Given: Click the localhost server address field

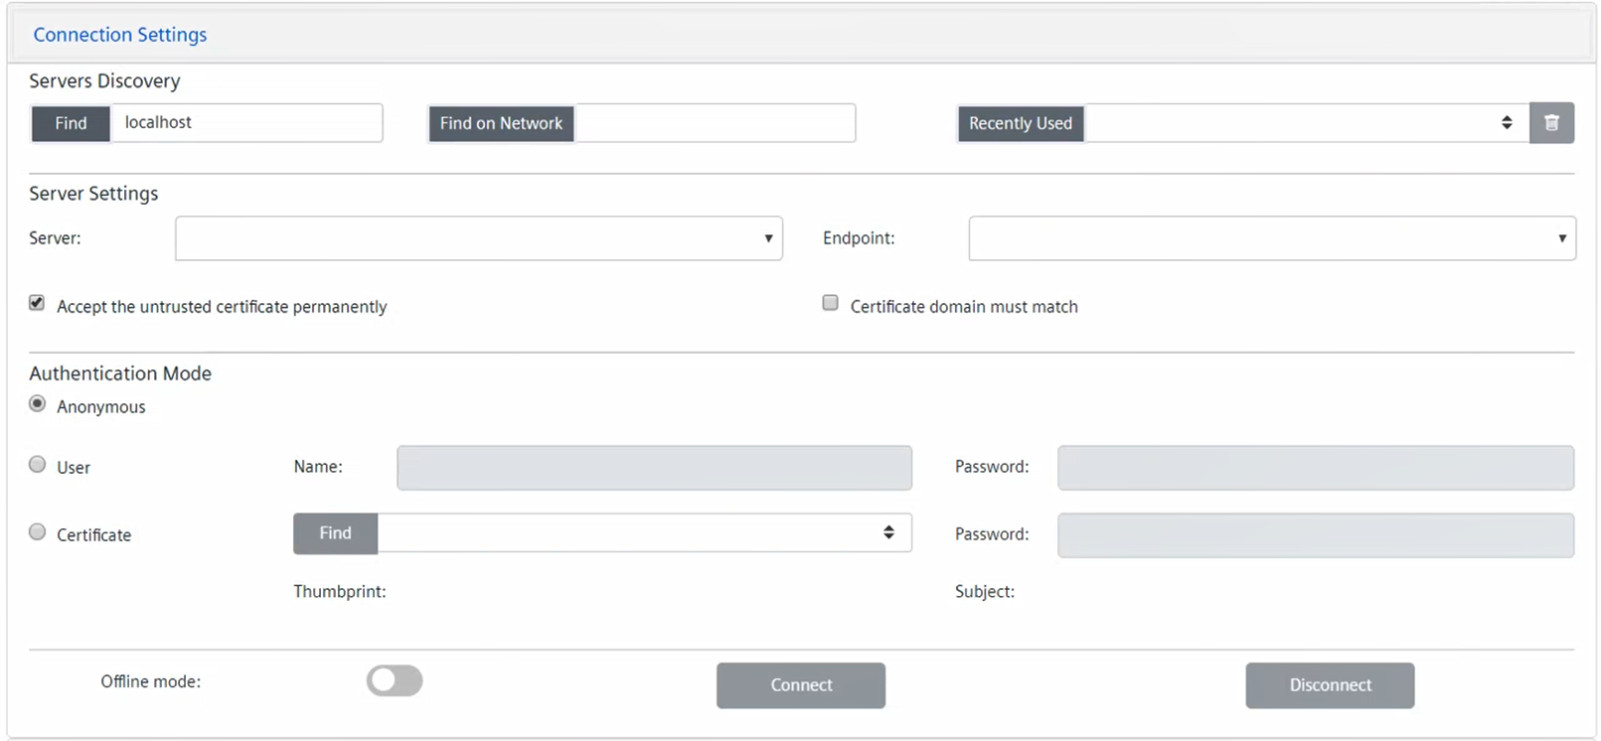Looking at the screenshot, I should (x=246, y=123).
